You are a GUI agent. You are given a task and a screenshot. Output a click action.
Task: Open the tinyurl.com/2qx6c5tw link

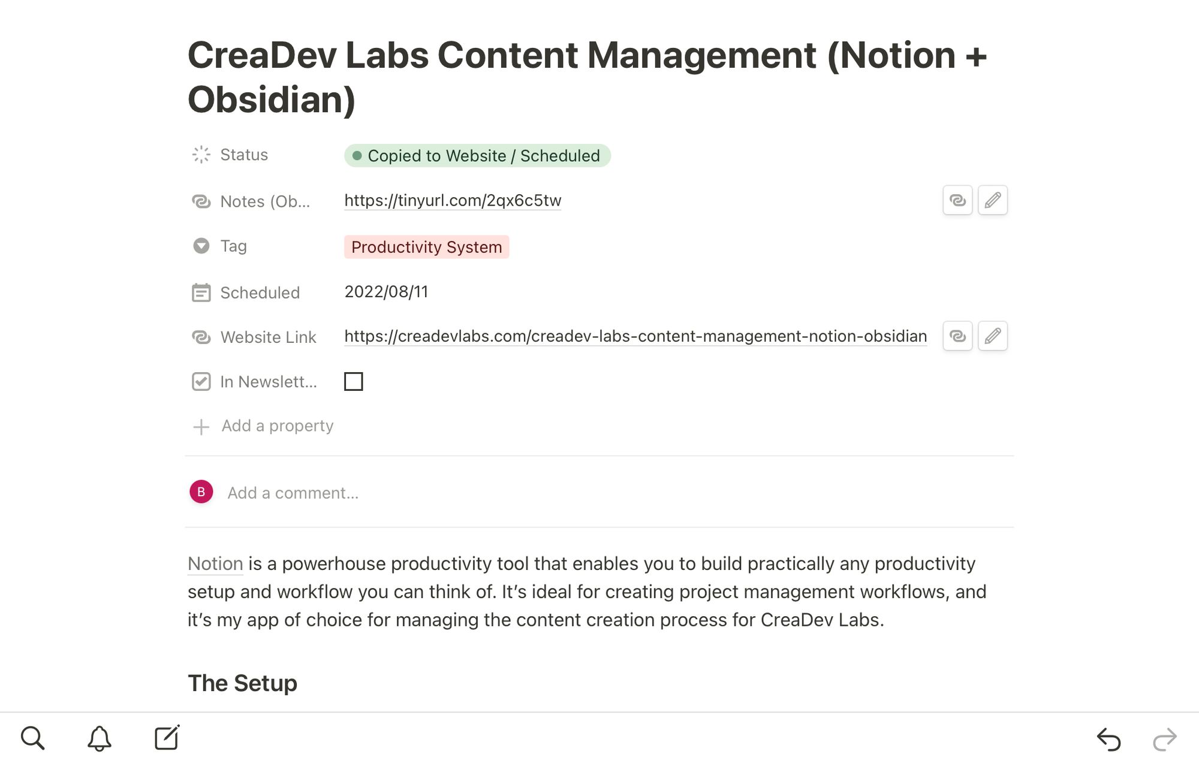453,200
